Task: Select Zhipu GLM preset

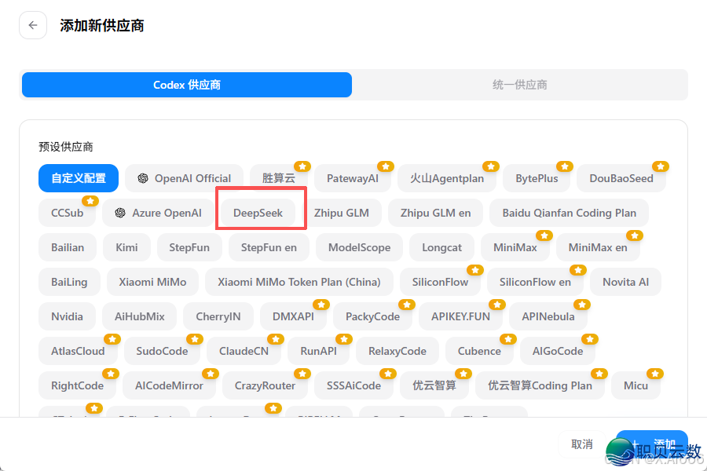Action: (x=342, y=213)
